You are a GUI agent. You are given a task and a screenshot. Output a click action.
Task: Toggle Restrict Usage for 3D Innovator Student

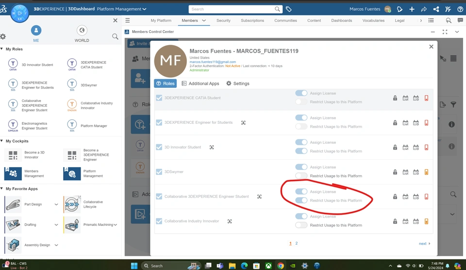(301, 151)
